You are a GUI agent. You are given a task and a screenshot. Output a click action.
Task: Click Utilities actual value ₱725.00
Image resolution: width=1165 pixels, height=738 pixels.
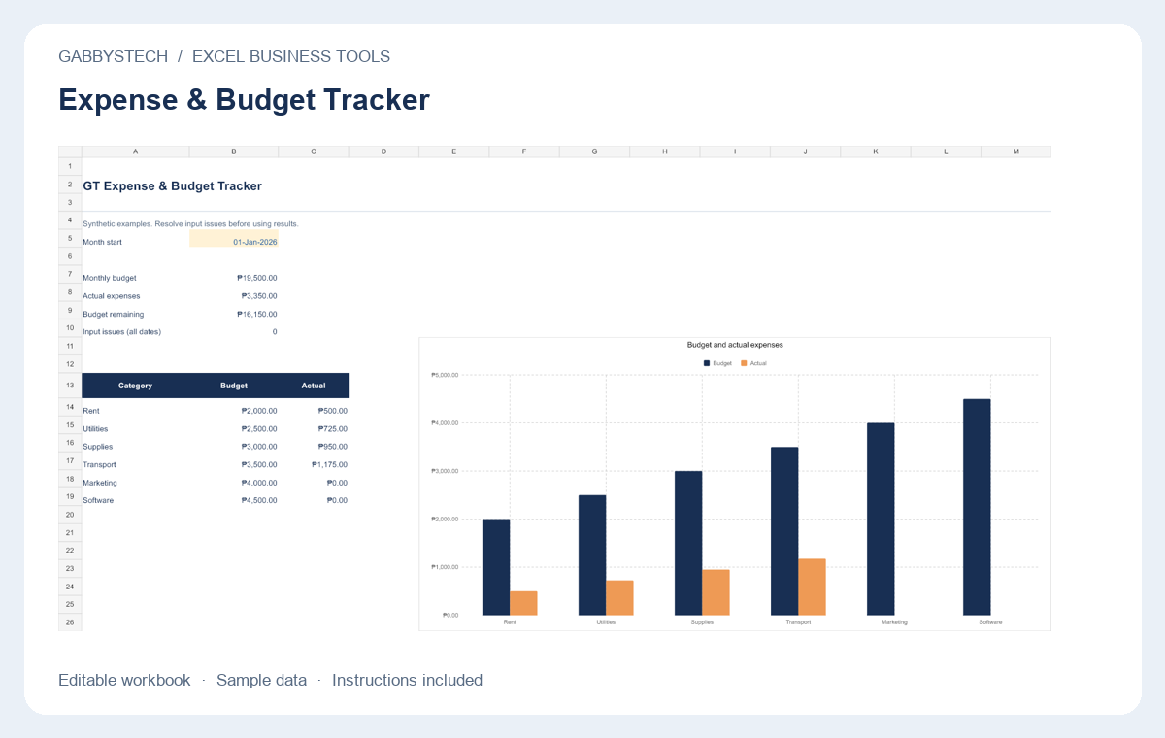333,428
